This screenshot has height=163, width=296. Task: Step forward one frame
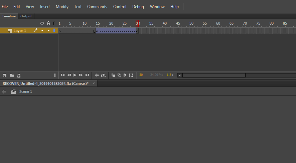81,75
